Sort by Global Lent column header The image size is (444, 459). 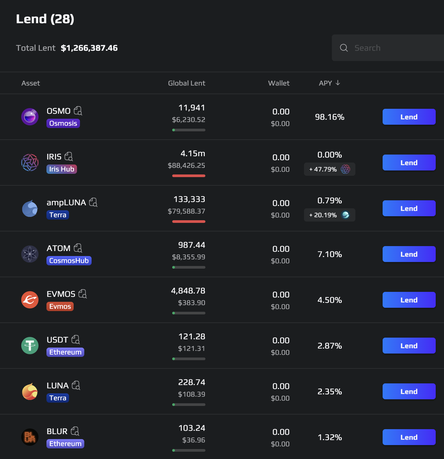click(x=186, y=83)
